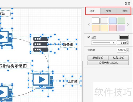Image resolution: width=133 pixels, height=102 pixels.
Task: Show previous style swatches with left arrow
Action: (89, 24)
